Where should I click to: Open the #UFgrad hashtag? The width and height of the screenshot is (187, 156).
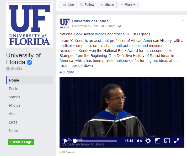[67, 72]
